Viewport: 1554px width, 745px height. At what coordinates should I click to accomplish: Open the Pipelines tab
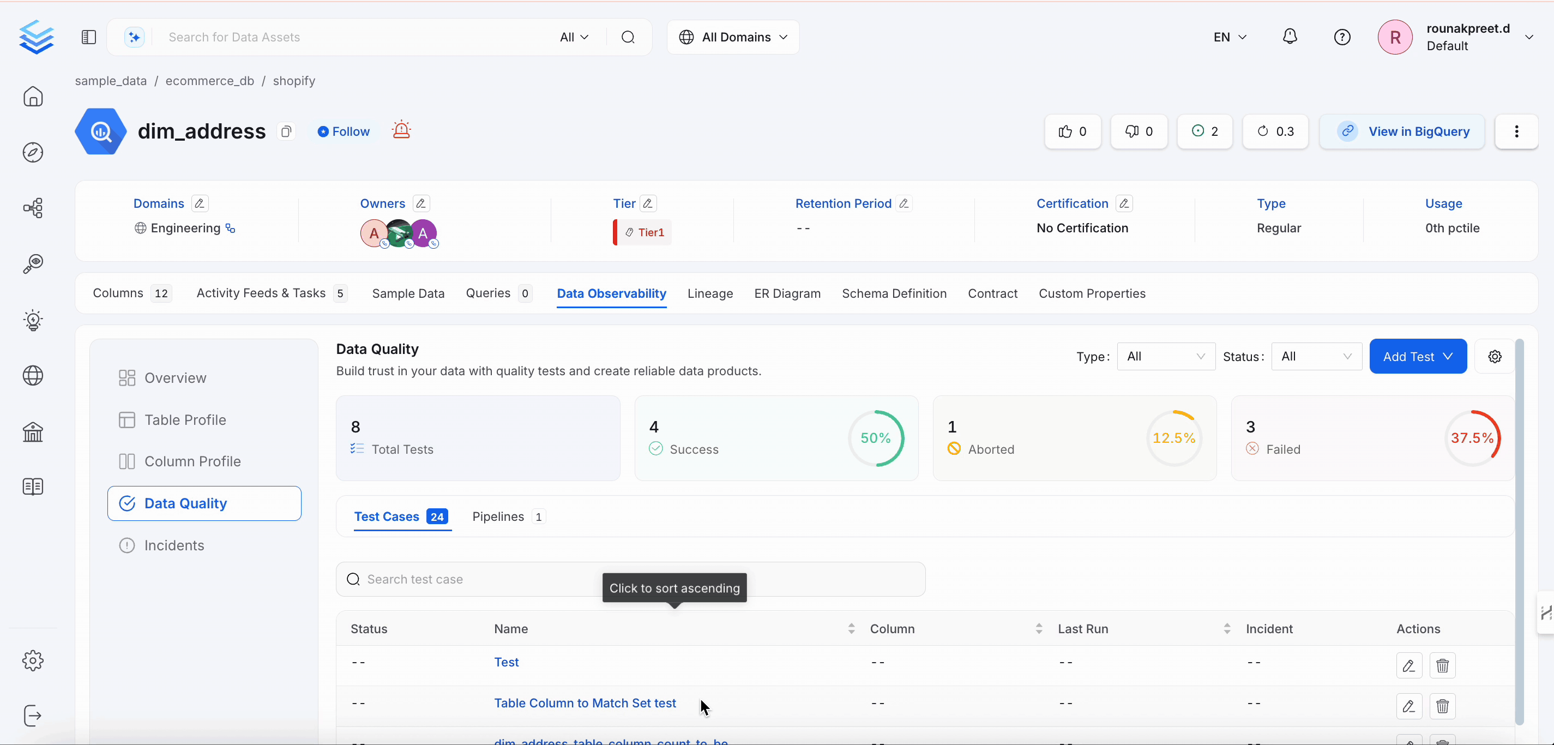coord(498,516)
